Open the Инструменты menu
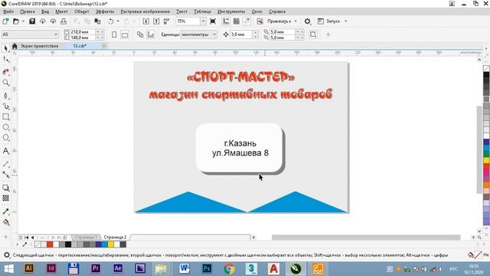 pyautogui.click(x=231, y=11)
